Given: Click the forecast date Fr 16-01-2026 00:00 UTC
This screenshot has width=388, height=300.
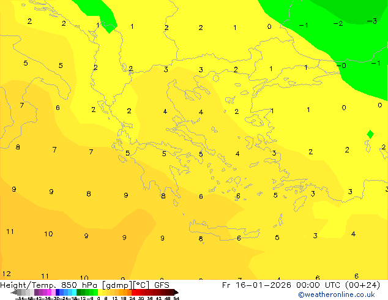Looking at the screenshot, I should [282, 285].
